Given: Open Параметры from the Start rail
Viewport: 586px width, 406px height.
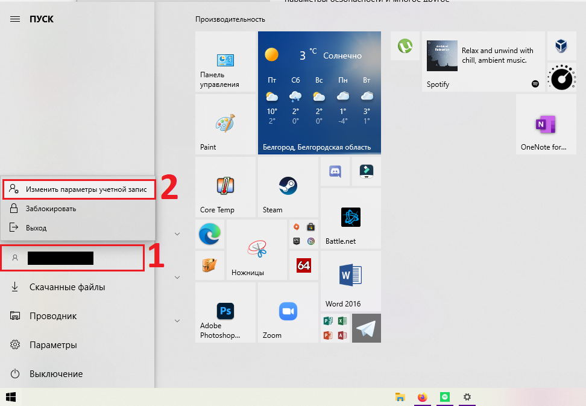Looking at the screenshot, I should [x=77, y=344].
